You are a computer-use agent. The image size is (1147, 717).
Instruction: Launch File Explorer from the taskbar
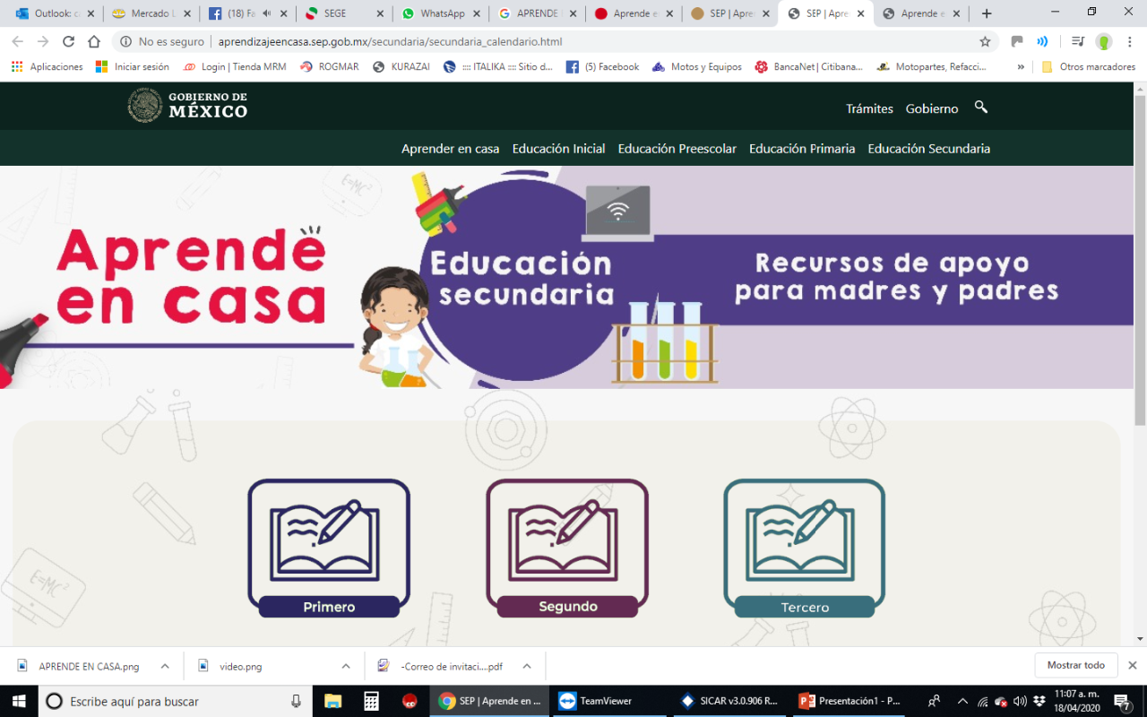click(x=332, y=701)
